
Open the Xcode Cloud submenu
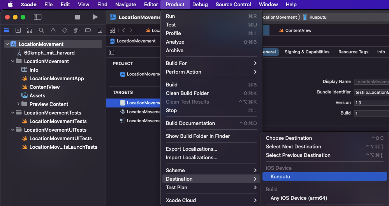tap(211, 200)
